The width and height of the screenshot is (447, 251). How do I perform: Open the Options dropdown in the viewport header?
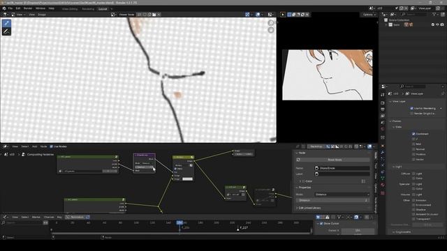(369, 15)
